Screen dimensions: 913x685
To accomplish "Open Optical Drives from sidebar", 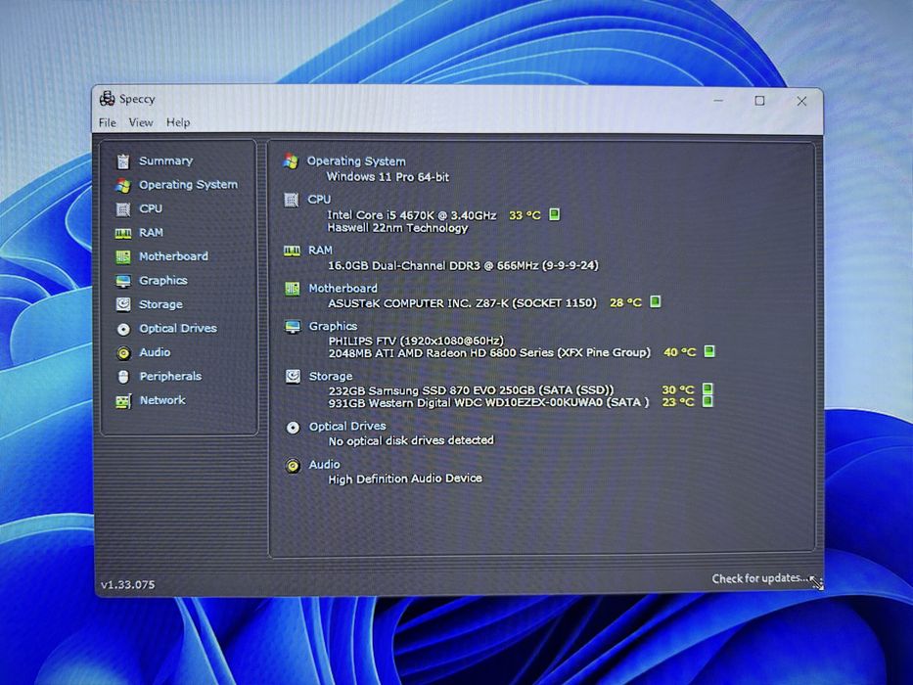I will click(x=178, y=328).
